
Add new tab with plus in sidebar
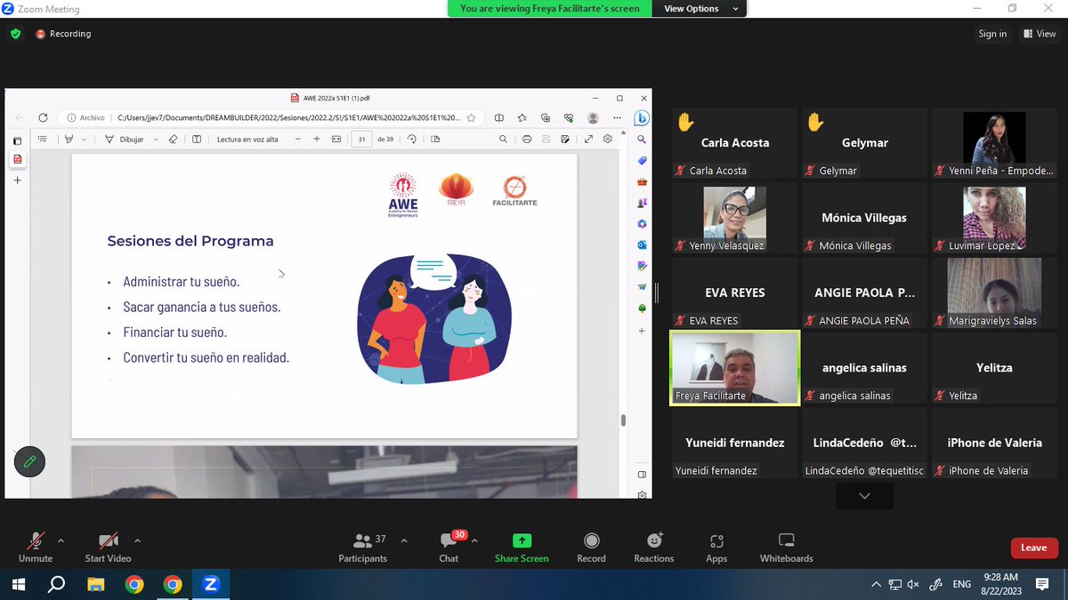(x=17, y=180)
